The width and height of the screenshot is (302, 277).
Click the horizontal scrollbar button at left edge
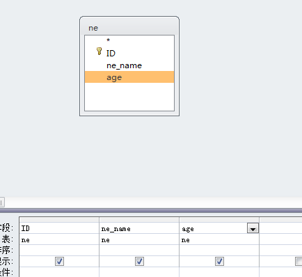point(1,203)
